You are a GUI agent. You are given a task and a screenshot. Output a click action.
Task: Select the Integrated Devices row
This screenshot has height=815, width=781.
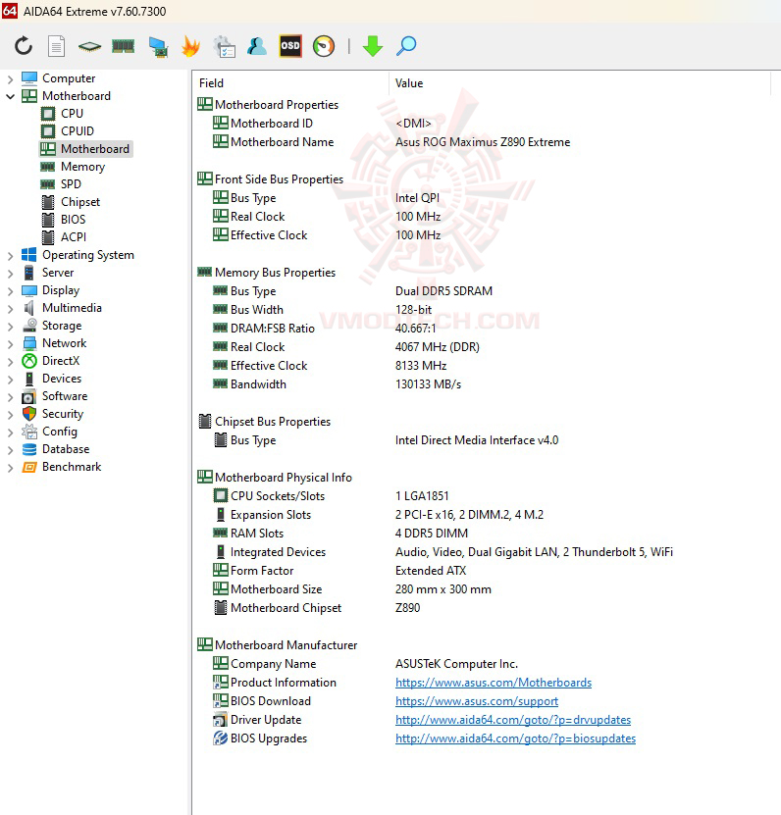443,552
